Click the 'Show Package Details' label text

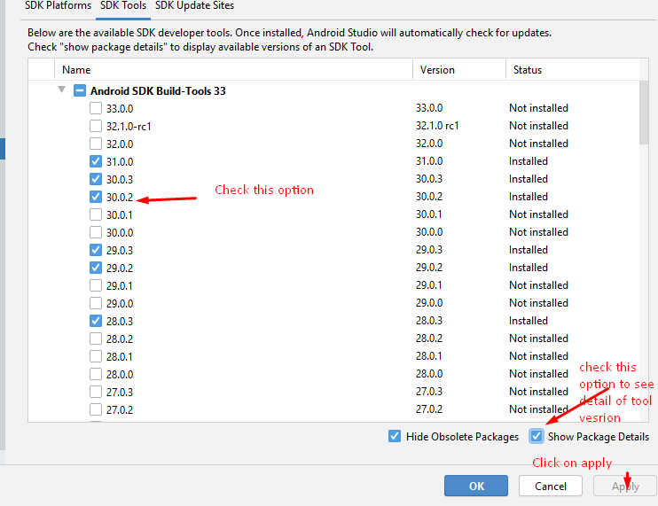click(x=599, y=437)
